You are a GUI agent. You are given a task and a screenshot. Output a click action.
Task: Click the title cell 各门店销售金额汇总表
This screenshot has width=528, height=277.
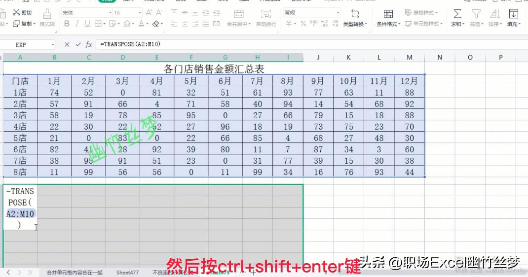pyautogui.click(x=214, y=69)
